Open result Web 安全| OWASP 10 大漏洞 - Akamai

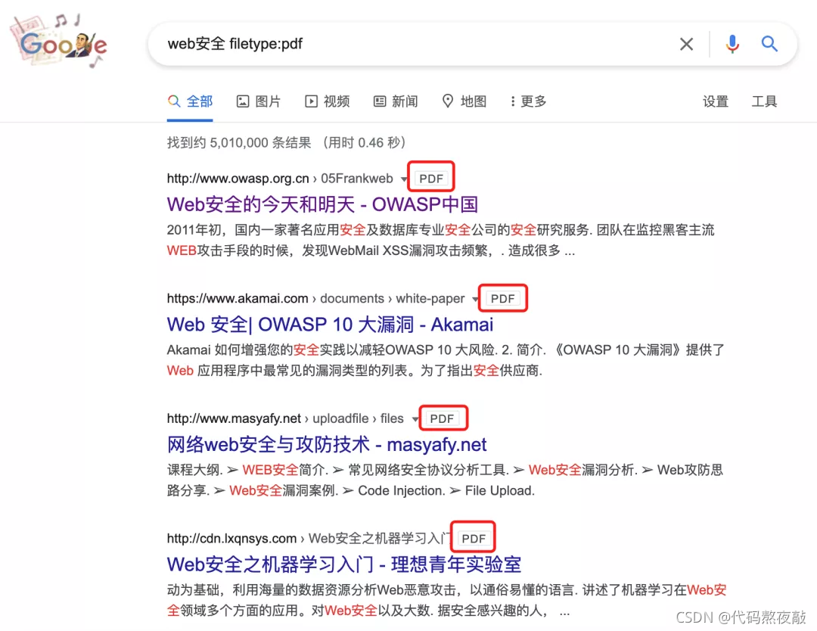click(330, 324)
